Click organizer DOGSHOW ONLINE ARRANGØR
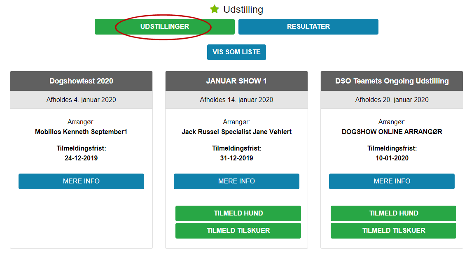 coord(392,132)
